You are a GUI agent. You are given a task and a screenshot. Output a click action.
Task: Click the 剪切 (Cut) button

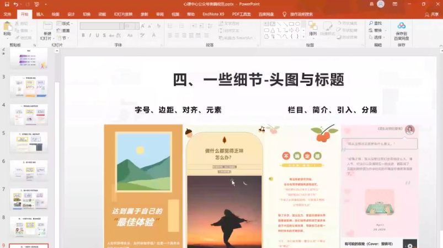(22, 23)
